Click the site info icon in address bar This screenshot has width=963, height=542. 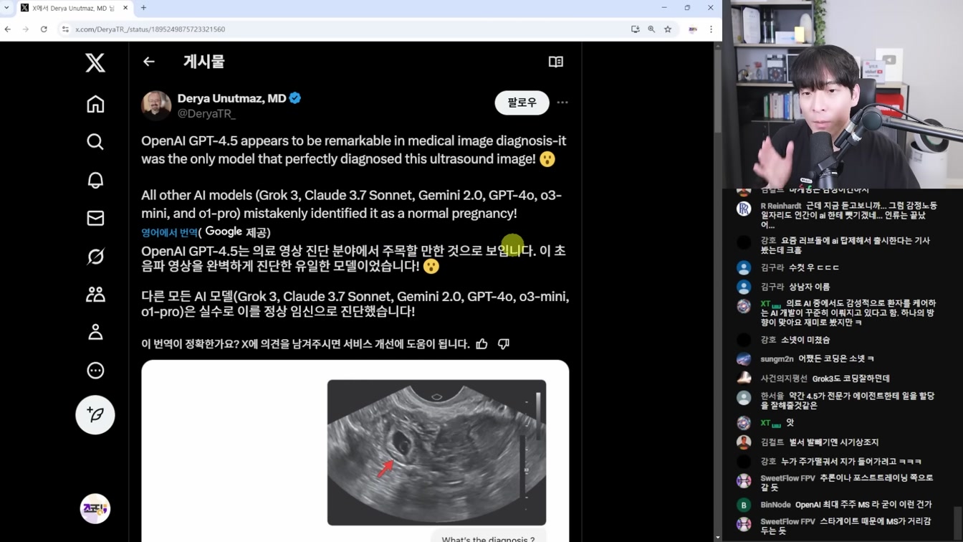coord(65,29)
